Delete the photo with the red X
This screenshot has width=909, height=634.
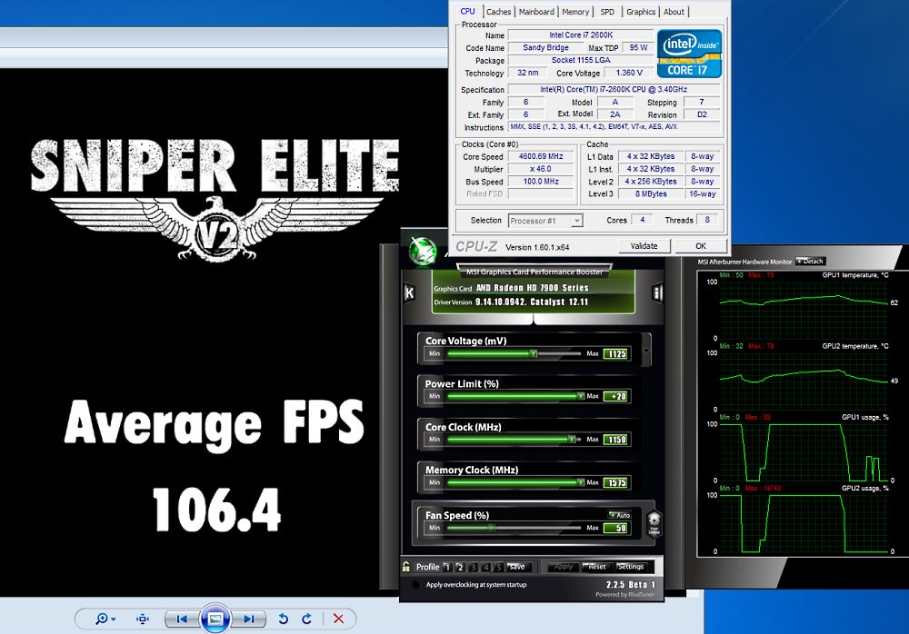pyautogui.click(x=338, y=619)
